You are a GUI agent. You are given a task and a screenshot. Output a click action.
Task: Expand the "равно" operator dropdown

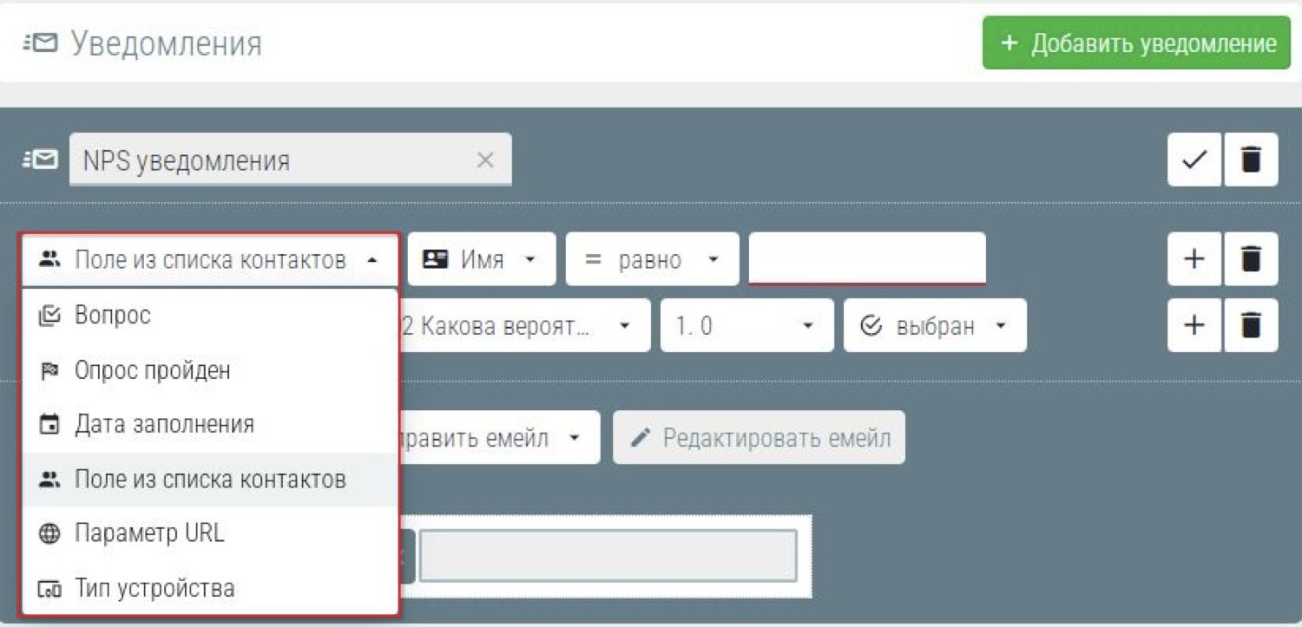[x=652, y=259]
